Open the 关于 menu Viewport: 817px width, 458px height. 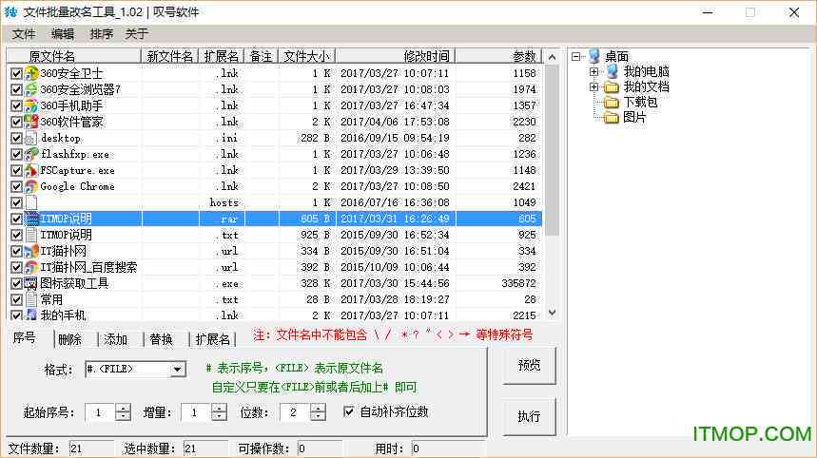[x=137, y=34]
